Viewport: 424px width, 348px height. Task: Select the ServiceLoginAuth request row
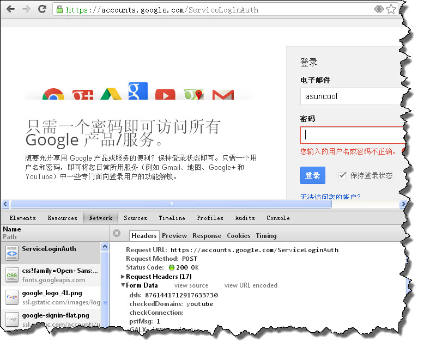[51, 253]
